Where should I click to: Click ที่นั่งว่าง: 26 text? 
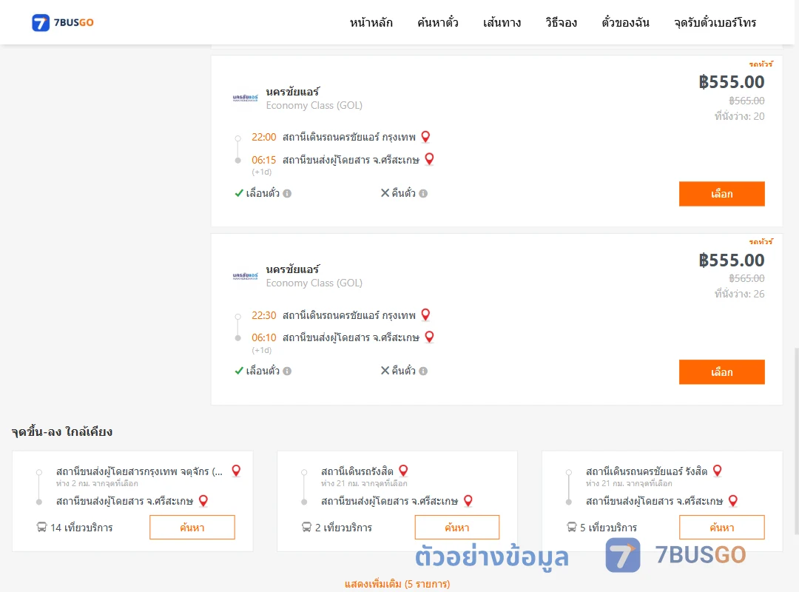[x=739, y=294]
